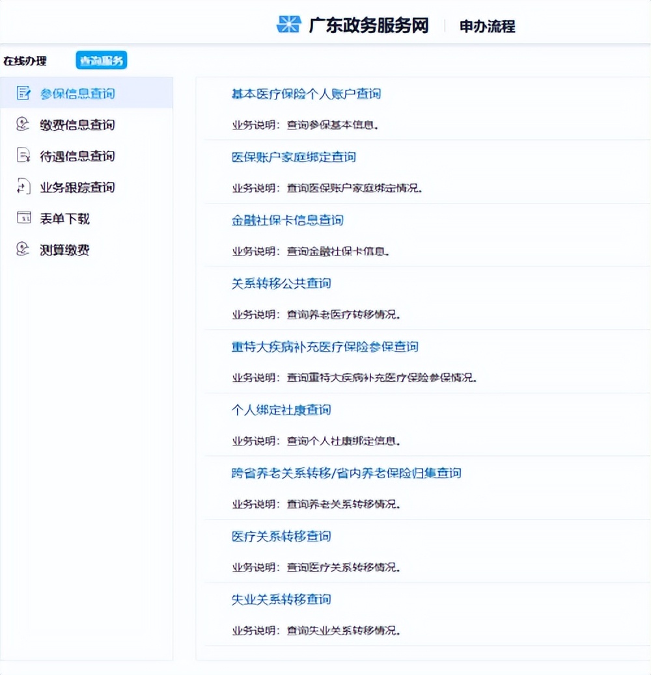Open 金融社保卡信息查询
This screenshot has height=675, width=651.
tap(289, 220)
